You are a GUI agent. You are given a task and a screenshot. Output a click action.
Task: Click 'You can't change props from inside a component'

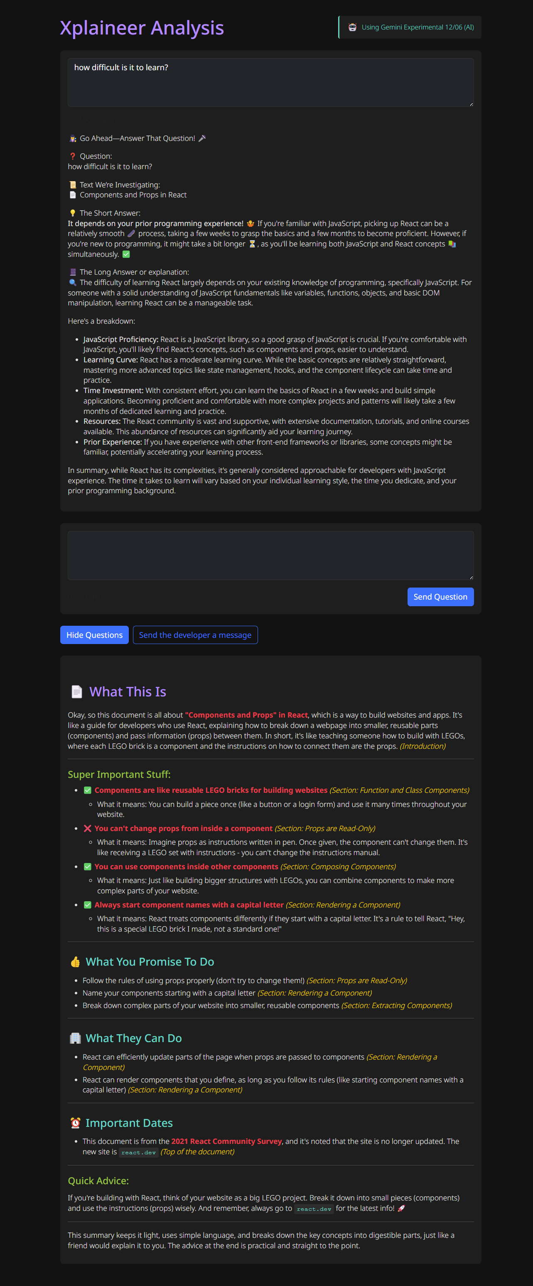[184, 828]
